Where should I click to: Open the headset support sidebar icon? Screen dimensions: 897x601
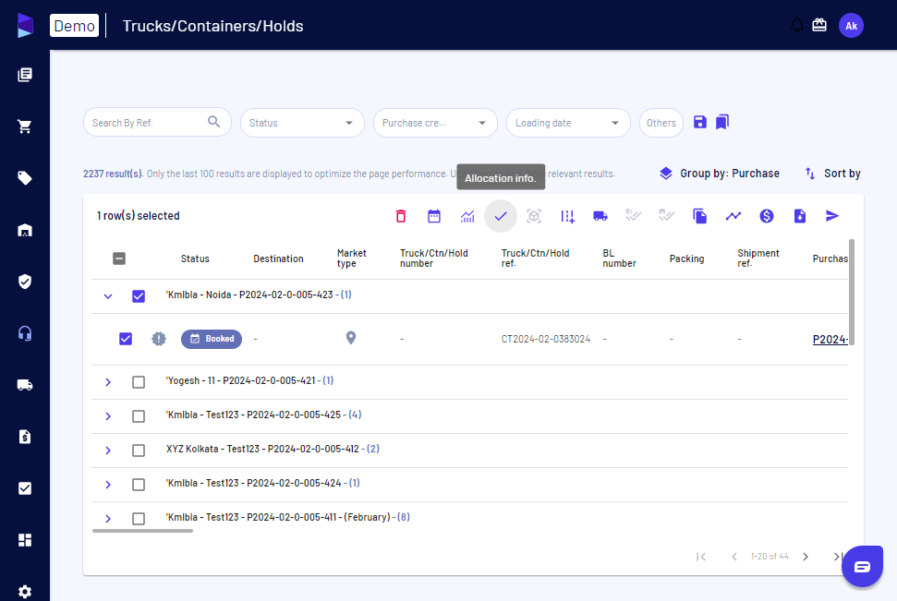point(25,333)
